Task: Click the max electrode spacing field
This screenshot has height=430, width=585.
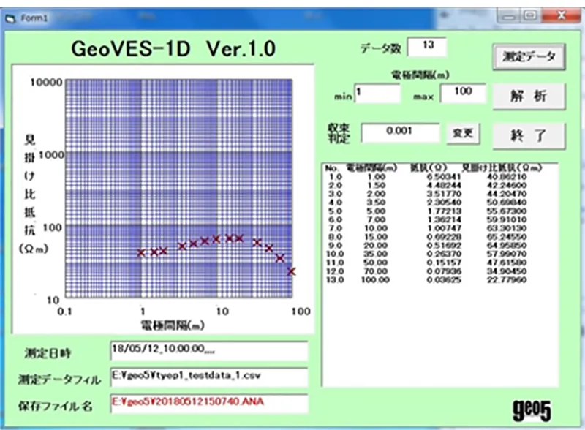Action: [x=463, y=94]
